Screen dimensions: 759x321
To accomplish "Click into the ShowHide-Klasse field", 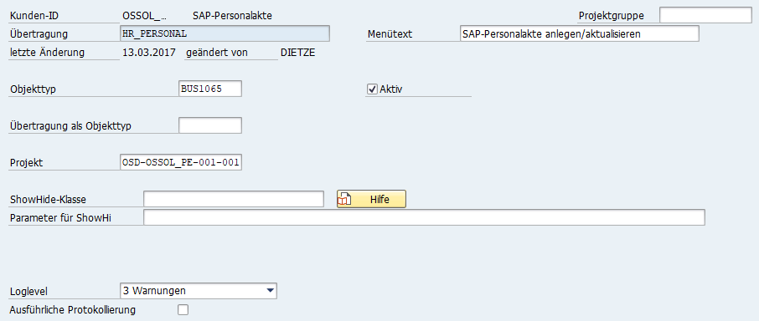I will (234, 199).
